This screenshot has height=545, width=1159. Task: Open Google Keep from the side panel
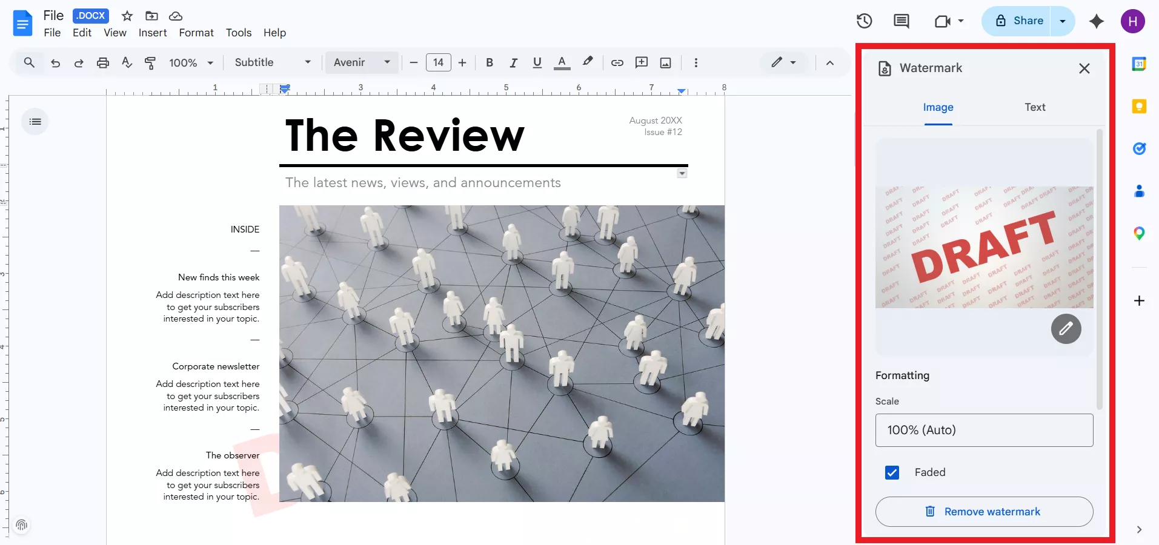point(1140,106)
